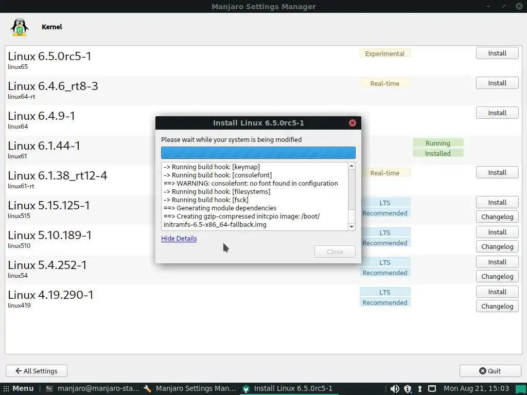Viewport: 527px width, 395px height.
Task: Click the Experimental tag on Linux 6.5.0rc5-1
Action: [x=385, y=53]
